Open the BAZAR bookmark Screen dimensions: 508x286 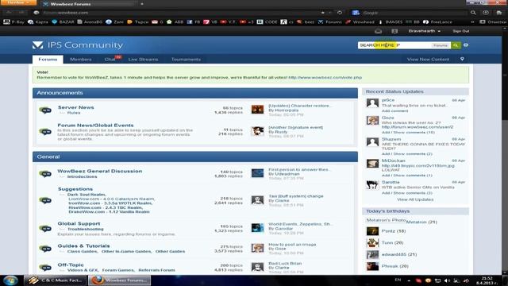click(63, 21)
